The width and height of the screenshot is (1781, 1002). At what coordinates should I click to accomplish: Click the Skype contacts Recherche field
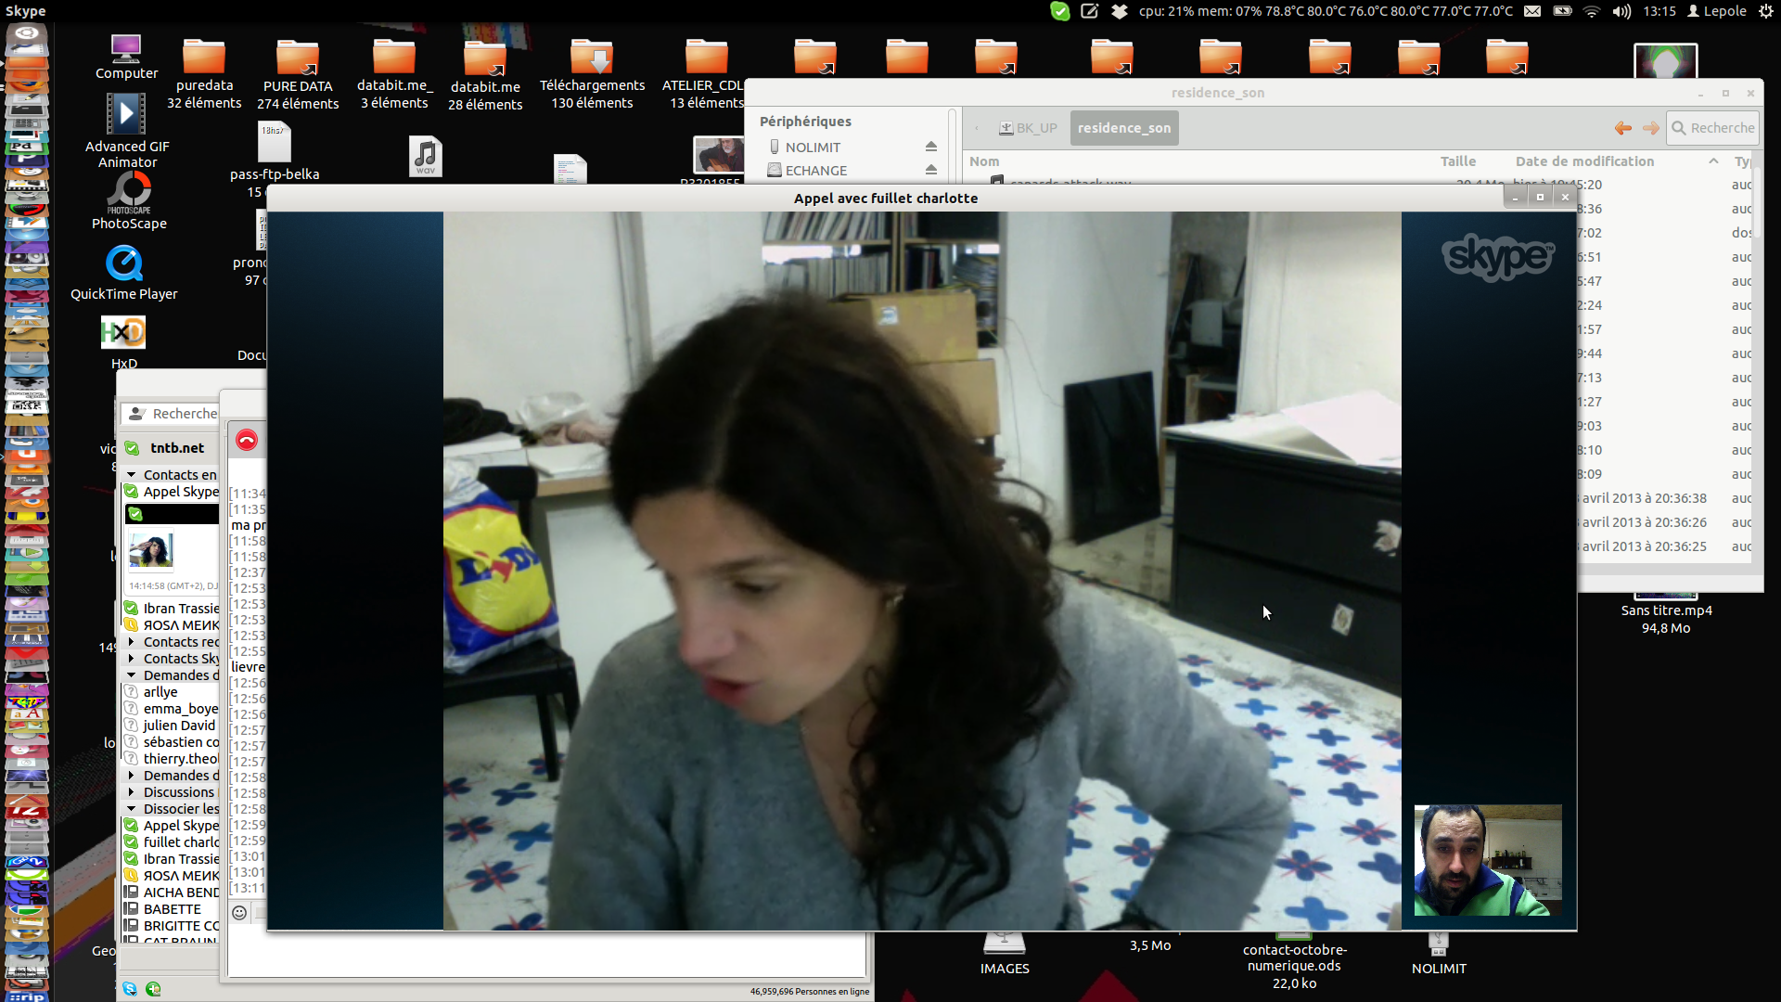click(x=184, y=414)
